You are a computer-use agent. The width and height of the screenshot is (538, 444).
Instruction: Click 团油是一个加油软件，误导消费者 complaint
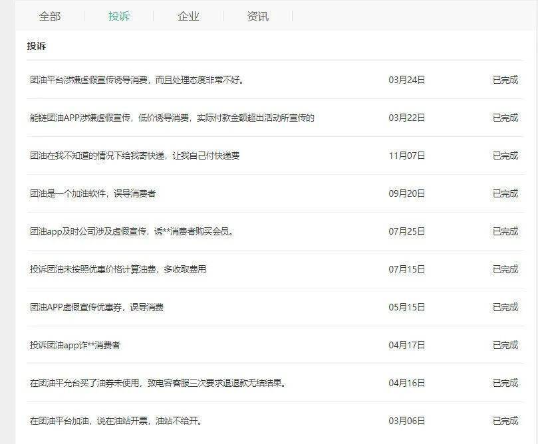click(x=92, y=193)
